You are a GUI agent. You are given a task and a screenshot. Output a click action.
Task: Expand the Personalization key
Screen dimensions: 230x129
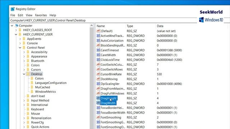(x=24, y=118)
